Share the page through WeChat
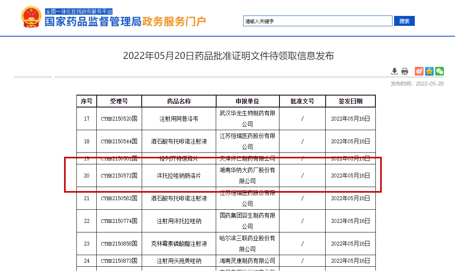 coord(439,71)
